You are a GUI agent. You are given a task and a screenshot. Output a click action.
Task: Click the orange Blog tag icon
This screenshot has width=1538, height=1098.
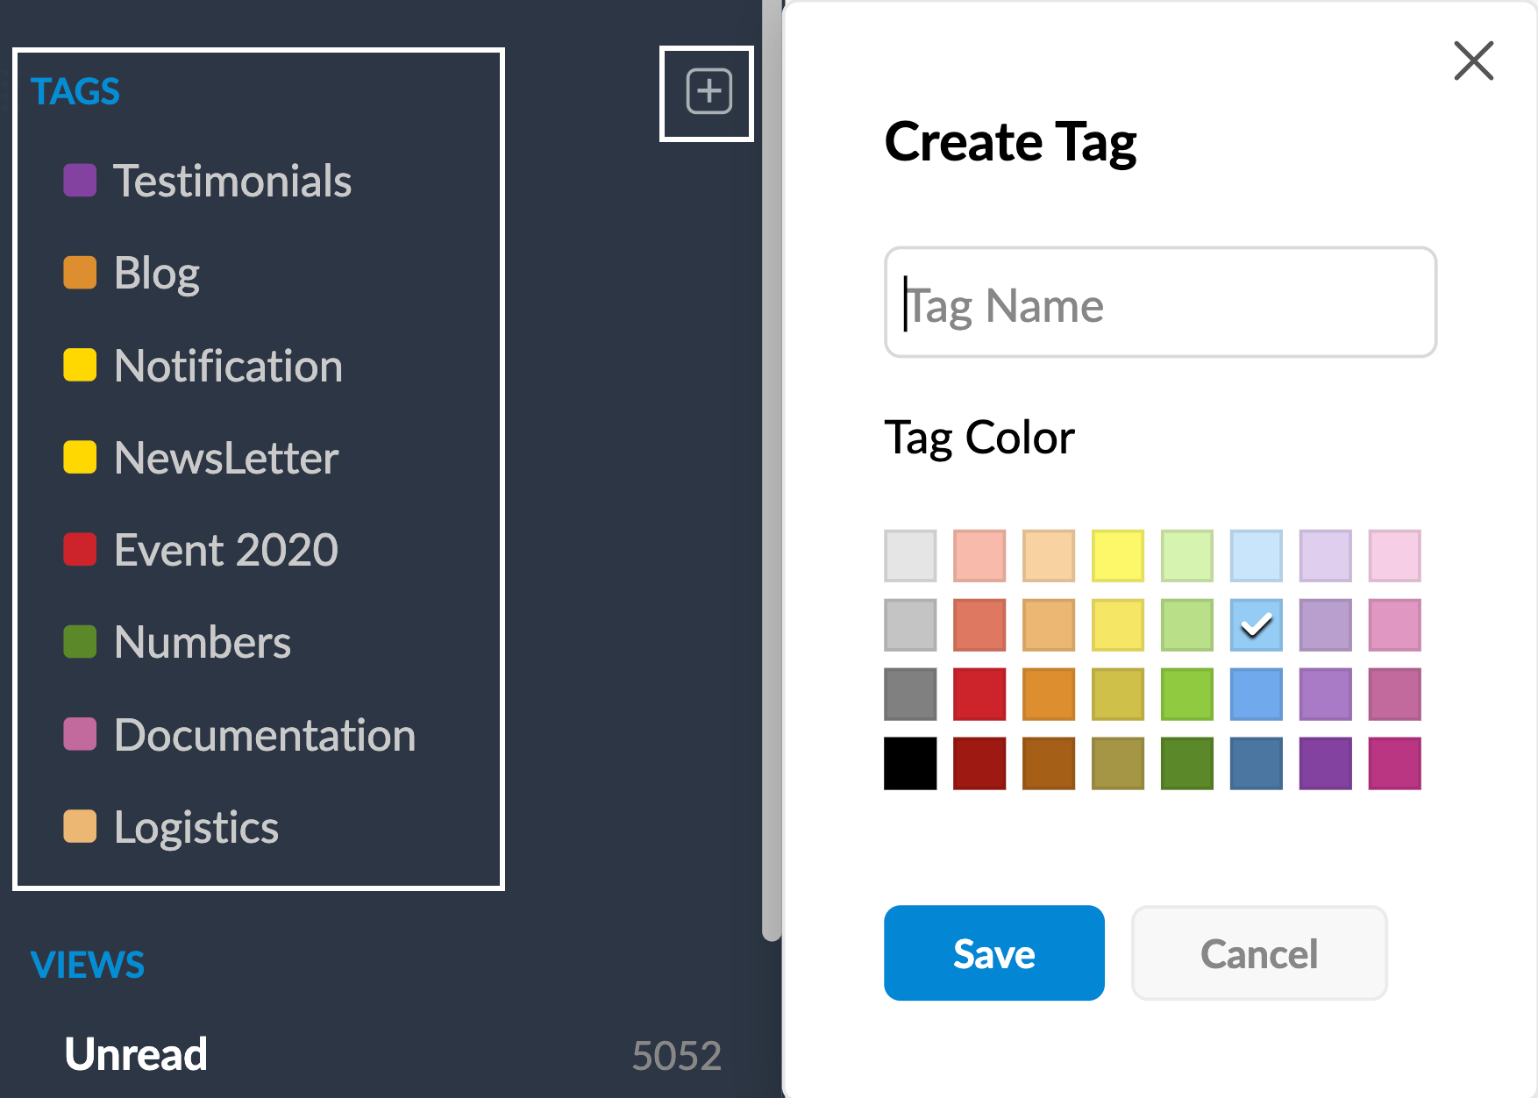pos(80,273)
